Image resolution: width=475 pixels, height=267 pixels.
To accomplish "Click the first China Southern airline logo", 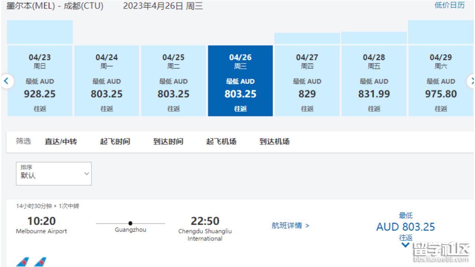I will click(x=23, y=262).
